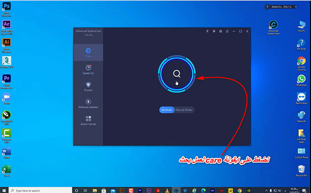Select the Google Chrome desktop shortcut
This screenshot has height=193, width=311.
pos(302,64)
